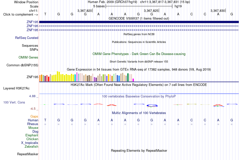
Task: Click the Common dbSNP(155) label
Action: 22,65
